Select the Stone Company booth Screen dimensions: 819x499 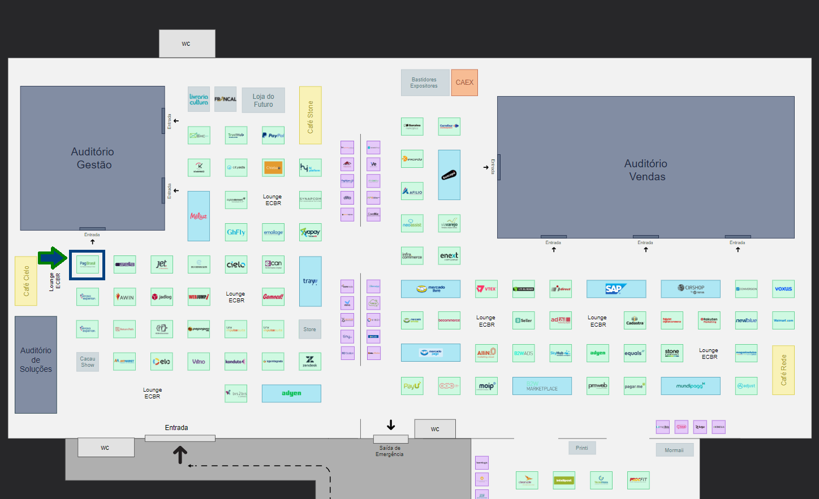pos(672,353)
